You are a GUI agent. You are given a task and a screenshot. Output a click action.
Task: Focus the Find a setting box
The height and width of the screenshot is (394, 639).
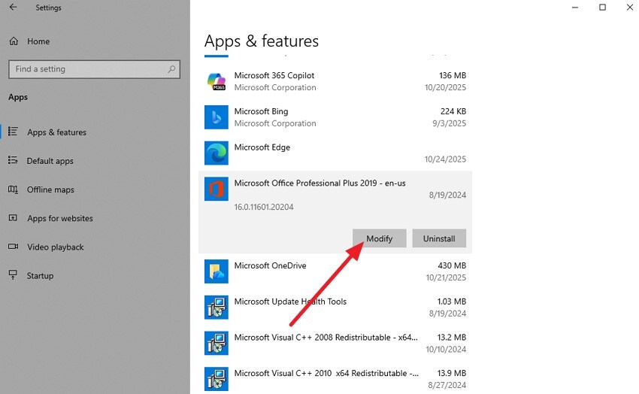[94, 69]
